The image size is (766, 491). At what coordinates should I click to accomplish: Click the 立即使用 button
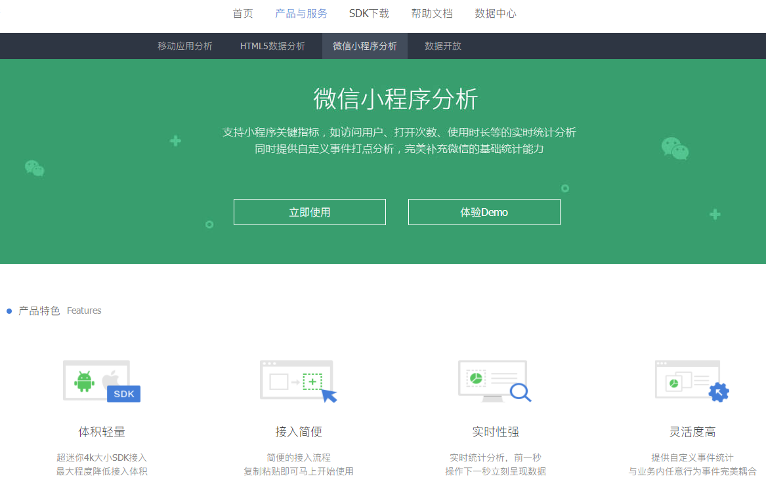pyautogui.click(x=310, y=212)
